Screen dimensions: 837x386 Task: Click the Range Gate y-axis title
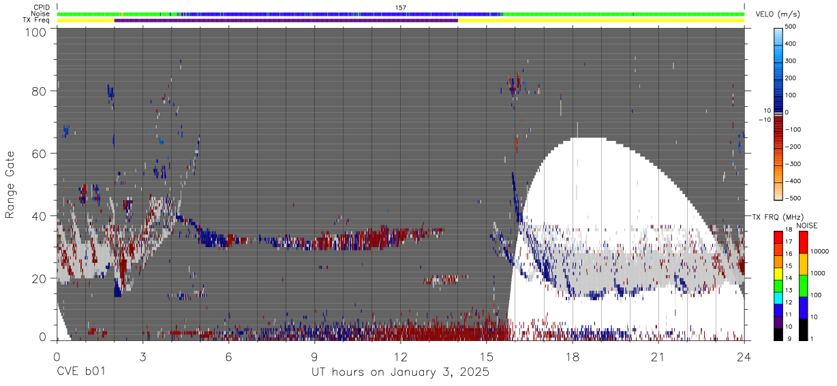tap(10, 185)
